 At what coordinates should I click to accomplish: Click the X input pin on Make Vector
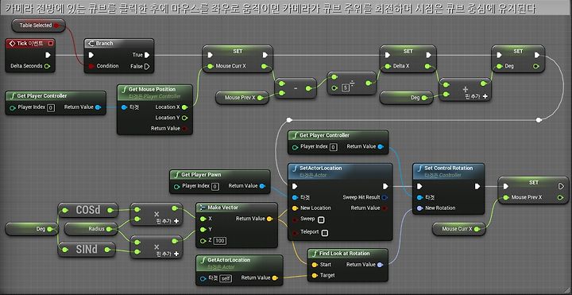coord(203,219)
